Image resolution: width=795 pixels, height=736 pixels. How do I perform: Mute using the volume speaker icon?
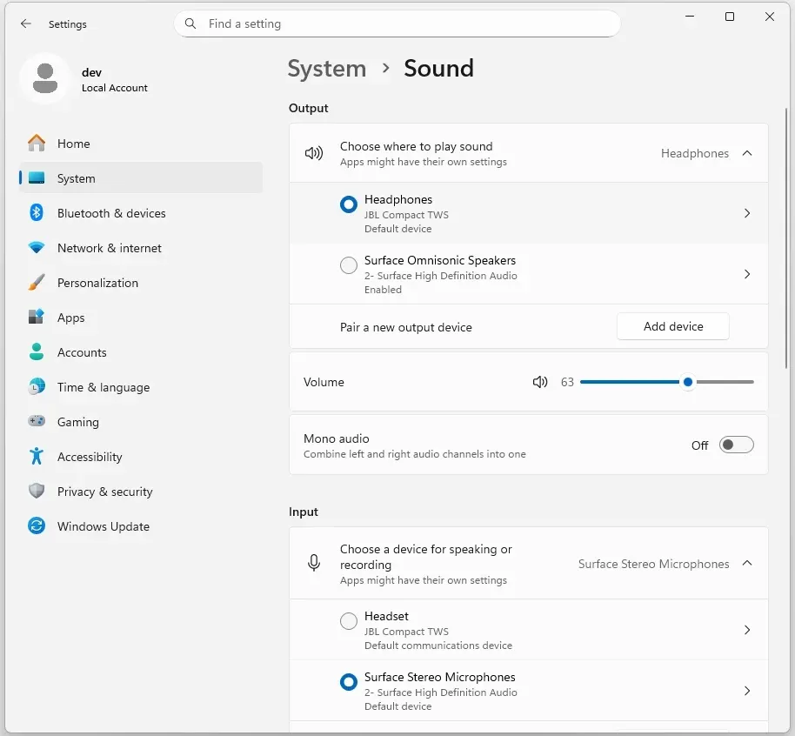(540, 382)
